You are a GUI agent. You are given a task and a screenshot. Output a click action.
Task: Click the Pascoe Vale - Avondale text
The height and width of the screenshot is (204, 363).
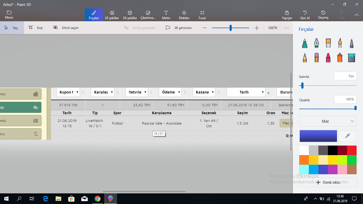coord(162,123)
